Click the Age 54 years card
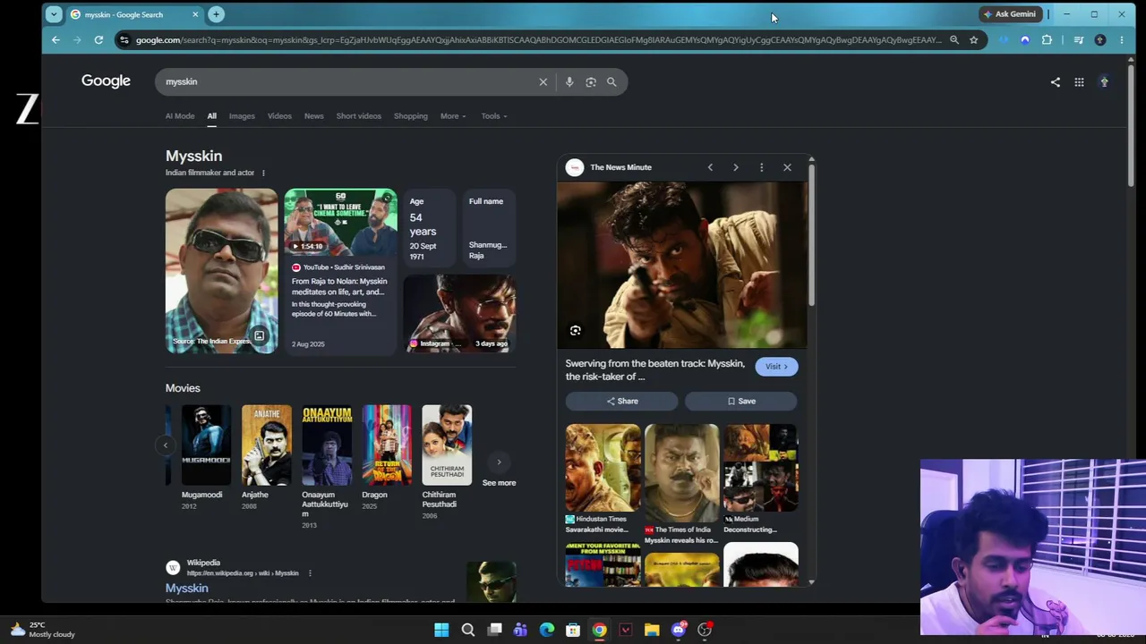The width and height of the screenshot is (1146, 644). [431, 228]
